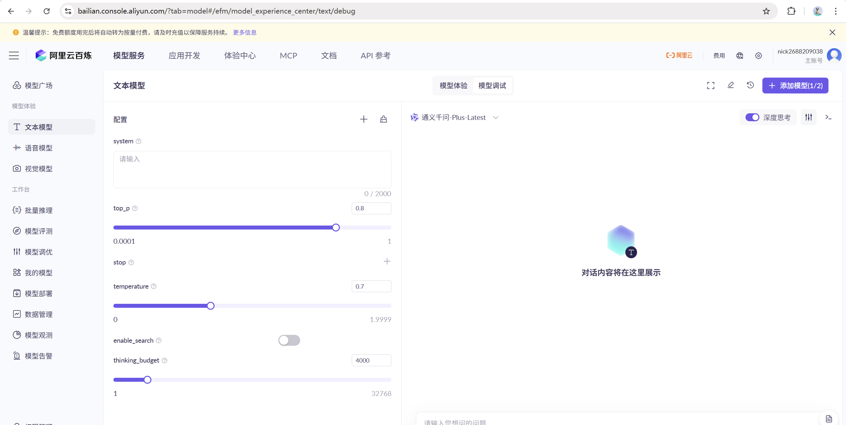Open the parameter sliders settings icon
Image resolution: width=846 pixels, height=425 pixels.
click(x=808, y=117)
